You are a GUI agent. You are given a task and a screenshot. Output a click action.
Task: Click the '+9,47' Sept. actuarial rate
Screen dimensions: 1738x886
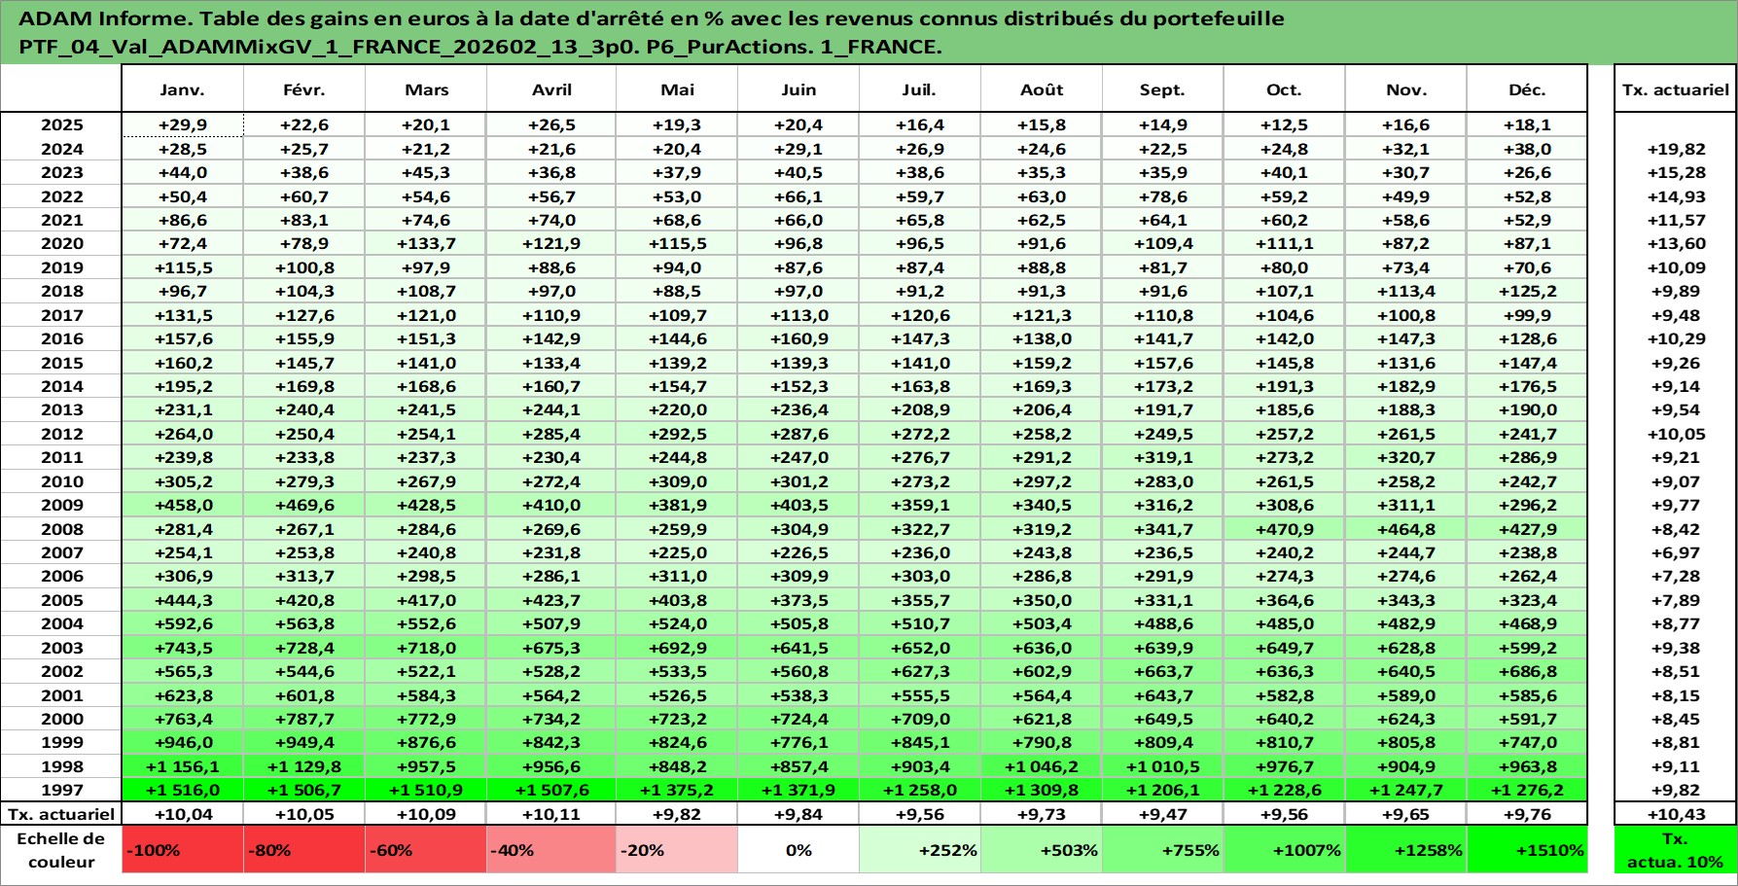(x=1162, y=814)
